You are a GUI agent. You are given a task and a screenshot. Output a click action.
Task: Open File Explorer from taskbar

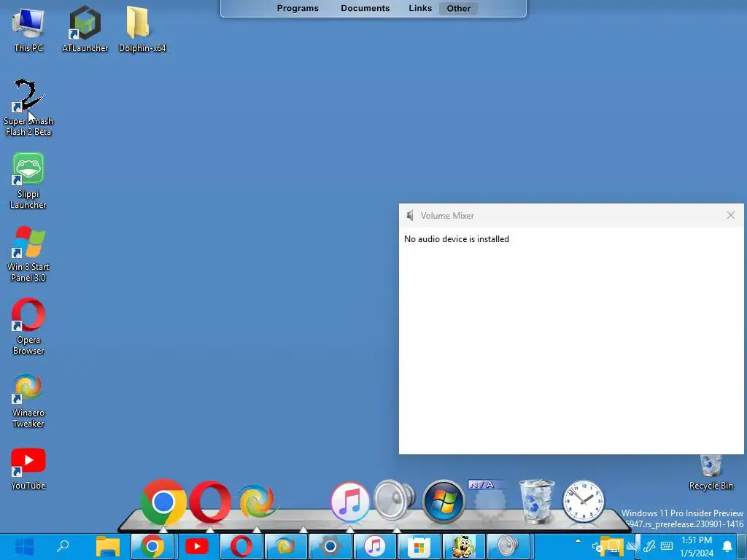click(x=108, y=546)
